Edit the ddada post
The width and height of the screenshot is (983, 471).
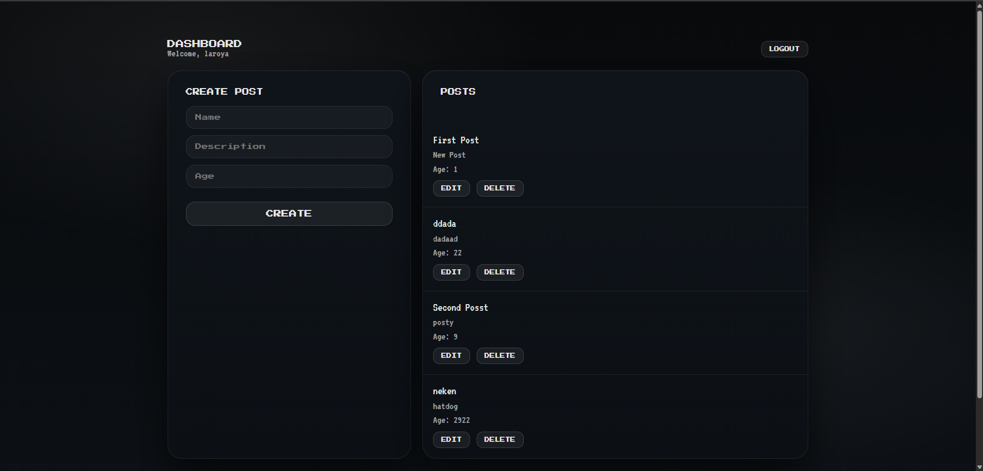pyautogui.click(x=451, y=272)
